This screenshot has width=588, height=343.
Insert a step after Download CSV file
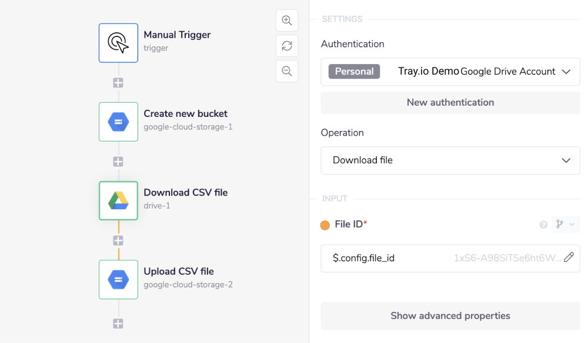pos(118,240)
